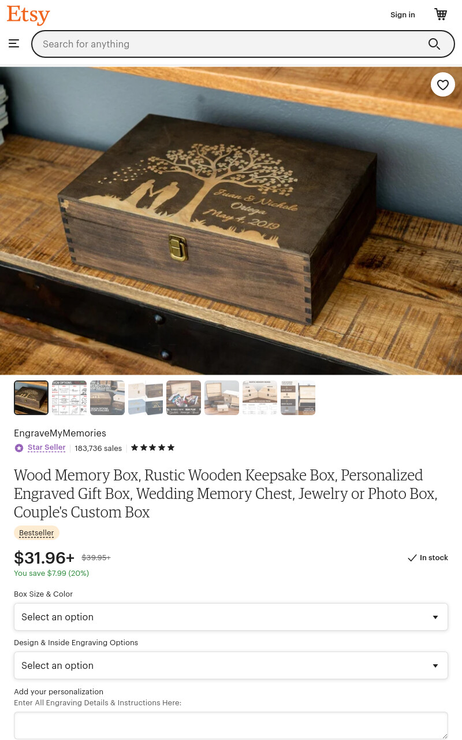Open the shopping cart icon

tap(441, 14)
